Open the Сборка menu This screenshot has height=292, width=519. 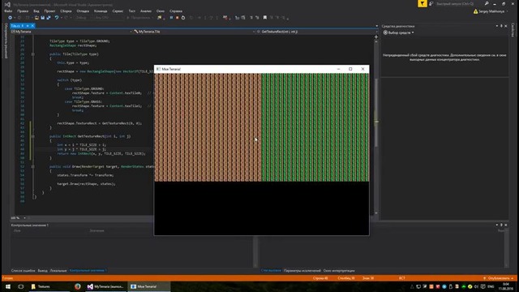[x=66, y=11]
